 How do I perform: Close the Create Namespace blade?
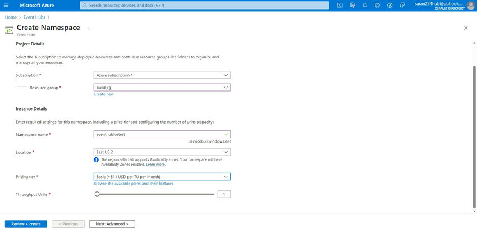click(466, 28)
